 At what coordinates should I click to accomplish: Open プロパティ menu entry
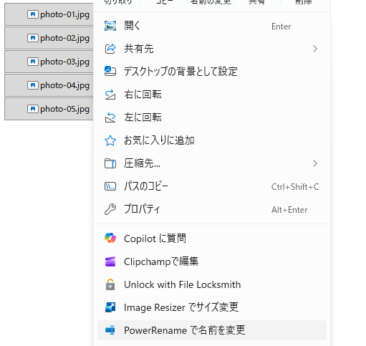(212, 209)
